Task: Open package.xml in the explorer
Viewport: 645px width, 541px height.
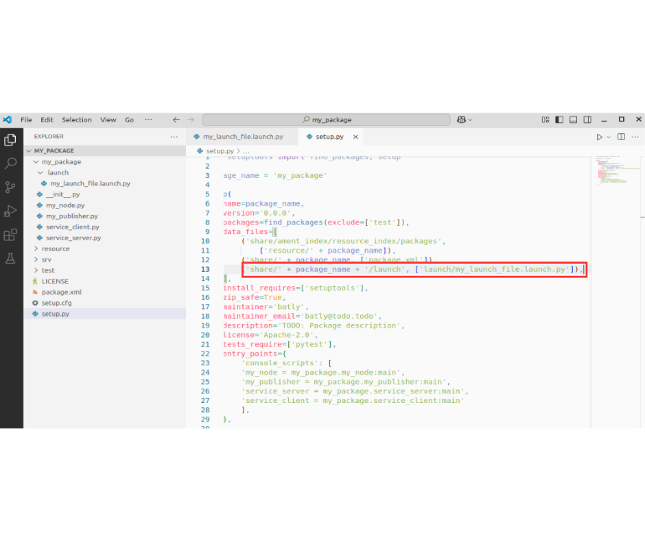Action: [x=61, y=292]
